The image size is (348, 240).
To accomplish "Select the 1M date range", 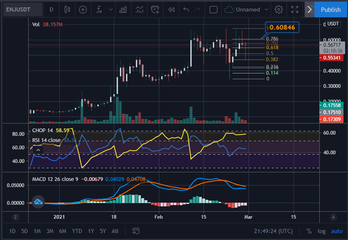I will (x=37, y=231).
